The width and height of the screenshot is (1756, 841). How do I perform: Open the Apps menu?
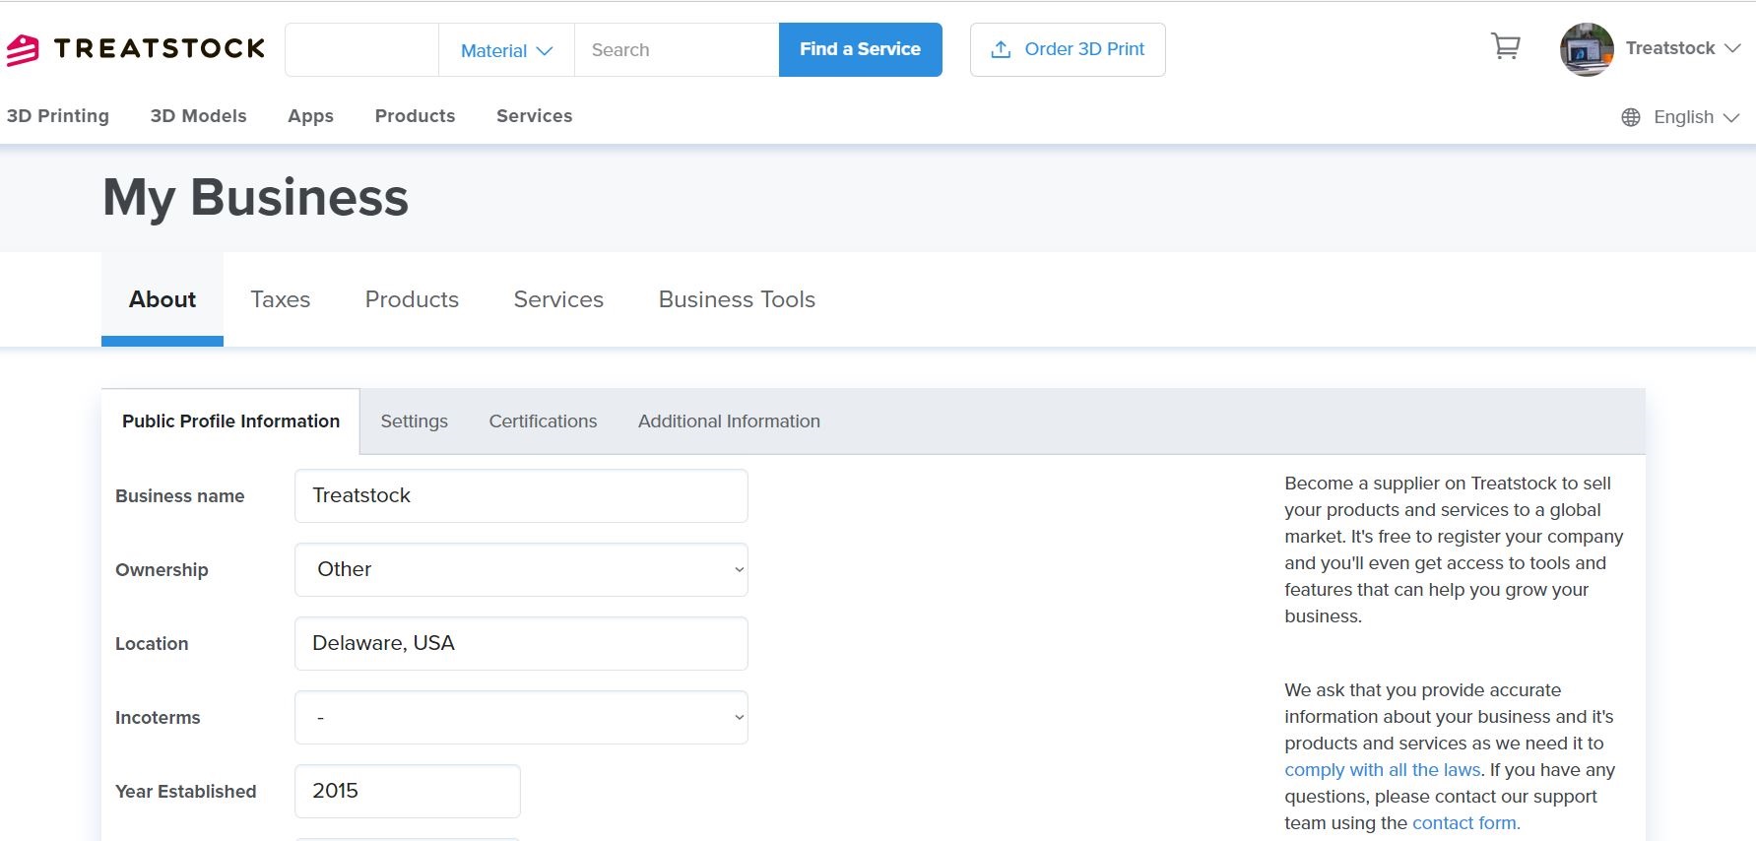[310, 116]
